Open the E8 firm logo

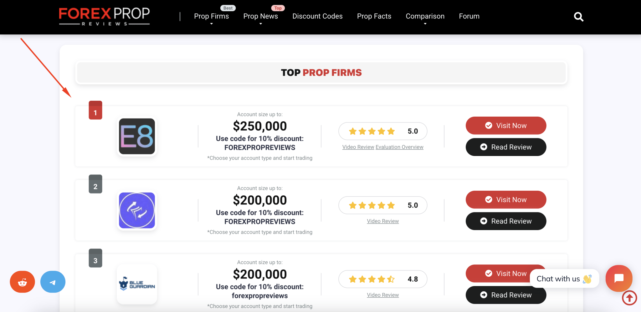pyautogui.click(x=137, y=136)
